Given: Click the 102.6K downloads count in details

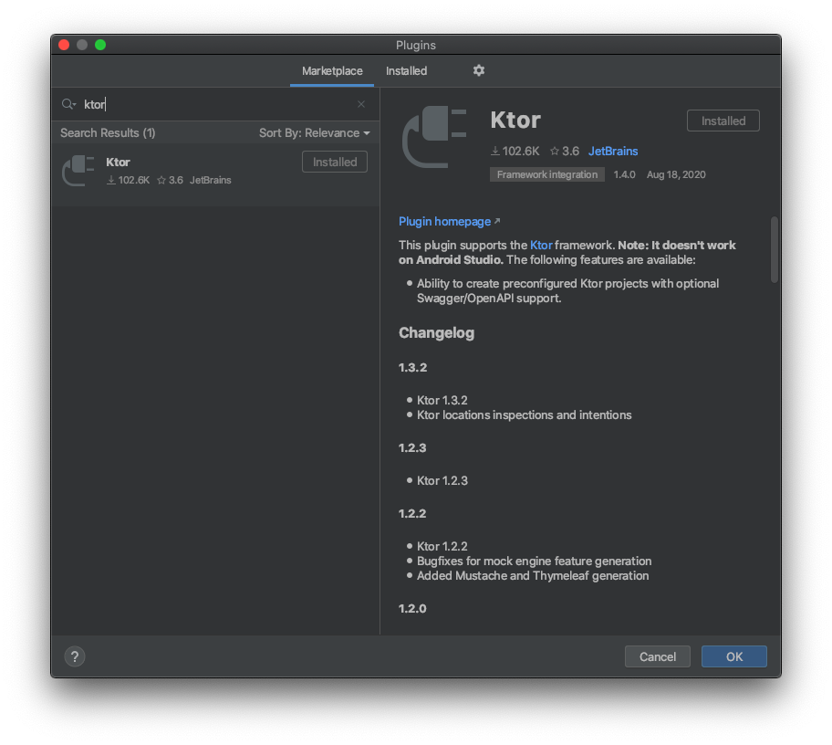Looking at the screenshot, I should pyautogui.click(x=515, y=152).
